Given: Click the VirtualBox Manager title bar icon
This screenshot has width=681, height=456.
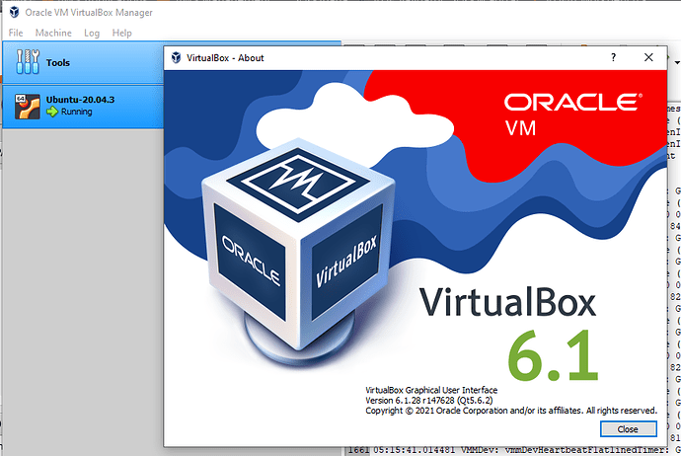Looking at the screenshot, I should [x=15, y=12].
